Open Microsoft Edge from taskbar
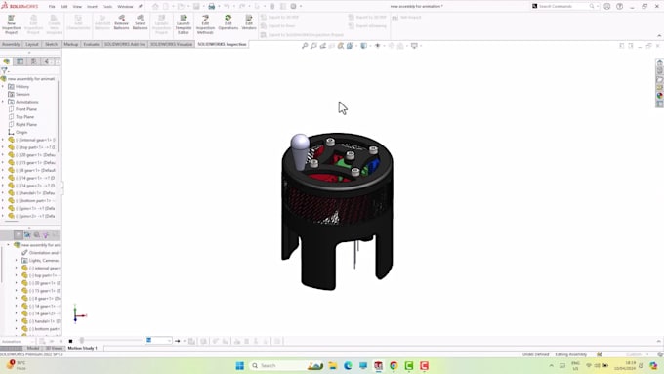Screen dimensions: 664x374 pos(348,365)
